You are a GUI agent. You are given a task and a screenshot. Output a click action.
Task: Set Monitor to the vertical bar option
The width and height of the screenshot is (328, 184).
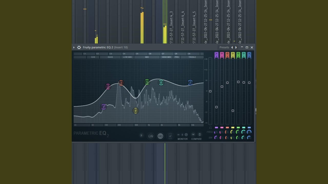(182, 135)
